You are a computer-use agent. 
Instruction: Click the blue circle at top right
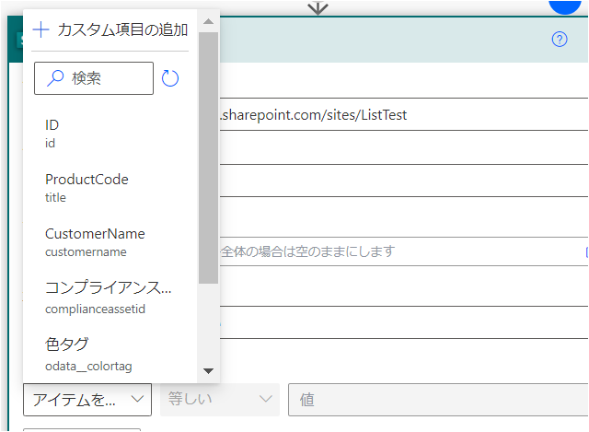coord(568,5)
